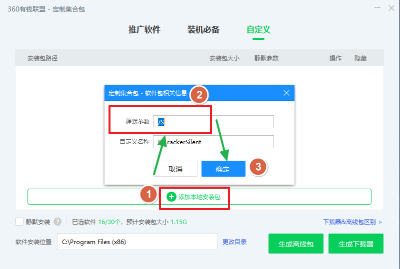
Task: Click 添加本地安装包 text
Action: pyautogui.click(x=199, y=197)
